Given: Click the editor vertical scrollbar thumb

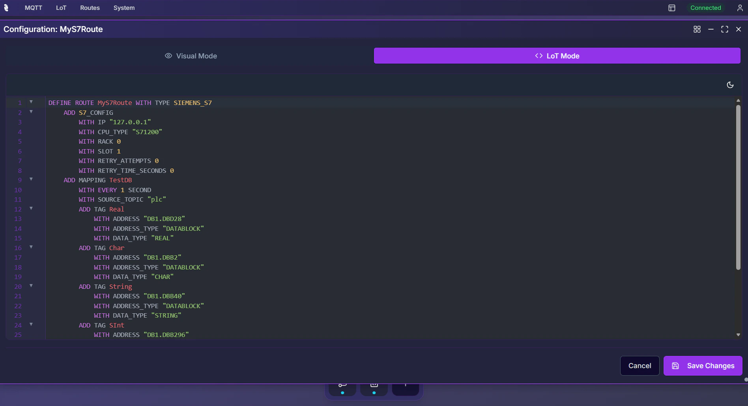Looking at the screenshot, I should [x=738, y=187].
